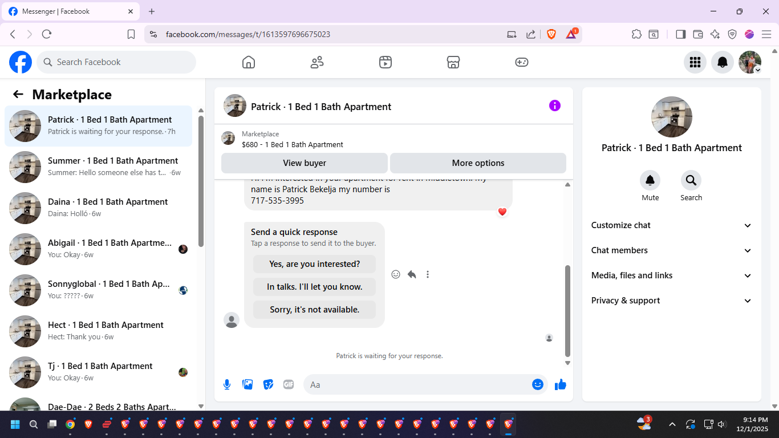The image size is (779, 438).
Task: Send quick response "Sorry, it's not available."
Action: pyautogui.click(x=315, y=310)
